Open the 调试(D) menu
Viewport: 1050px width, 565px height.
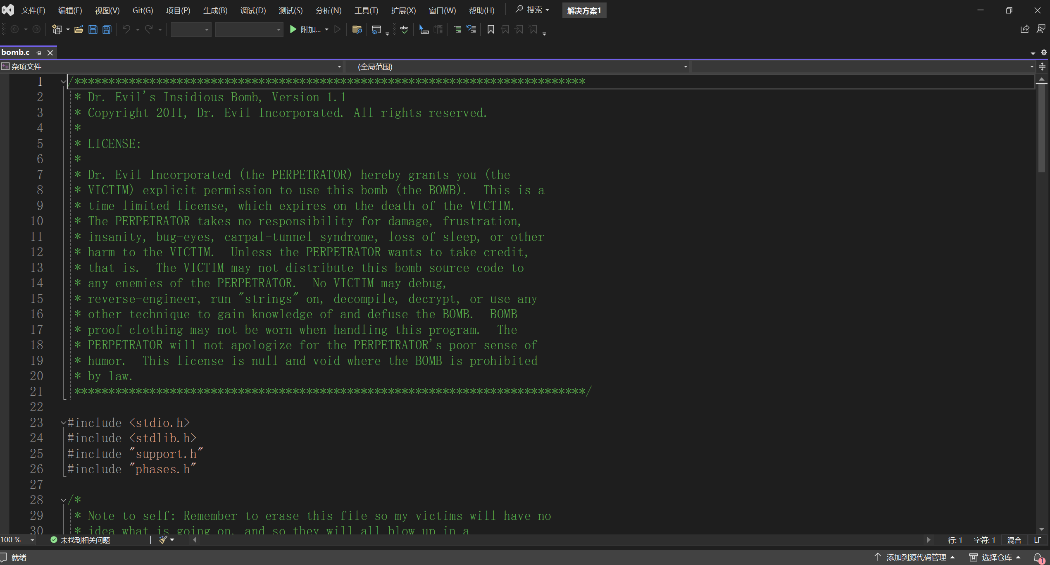click(x=253, y=10)
